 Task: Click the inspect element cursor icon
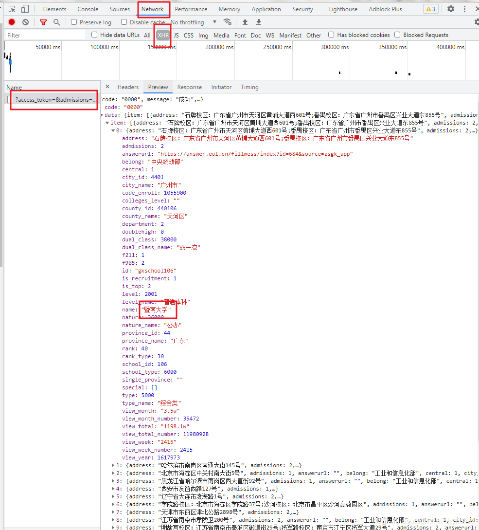[12, 9]
